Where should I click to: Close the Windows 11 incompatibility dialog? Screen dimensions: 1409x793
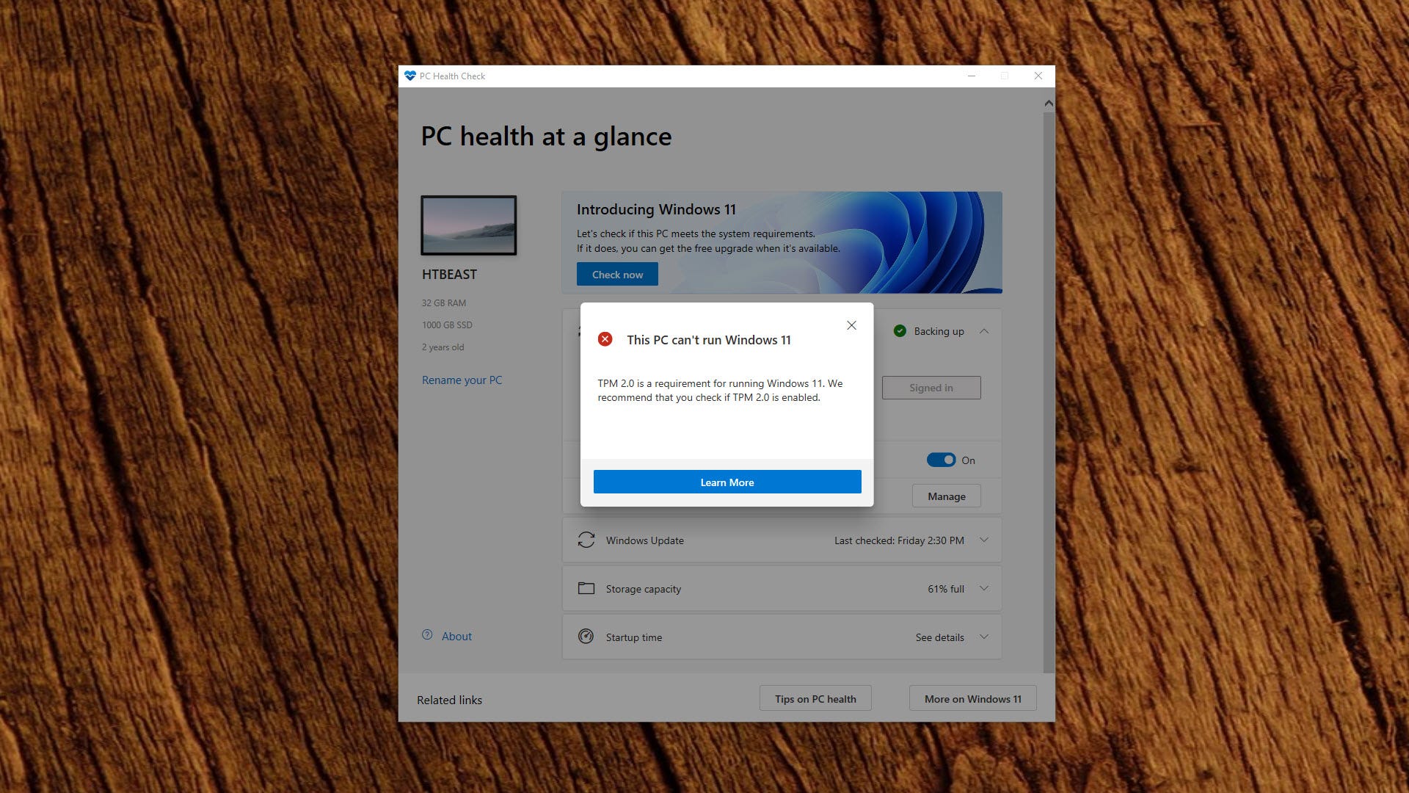click(x=851, y=325)
